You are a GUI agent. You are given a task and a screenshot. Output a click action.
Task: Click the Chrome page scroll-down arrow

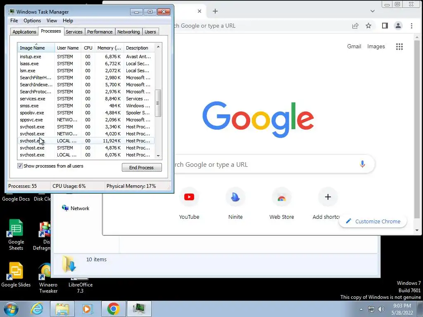417,230
